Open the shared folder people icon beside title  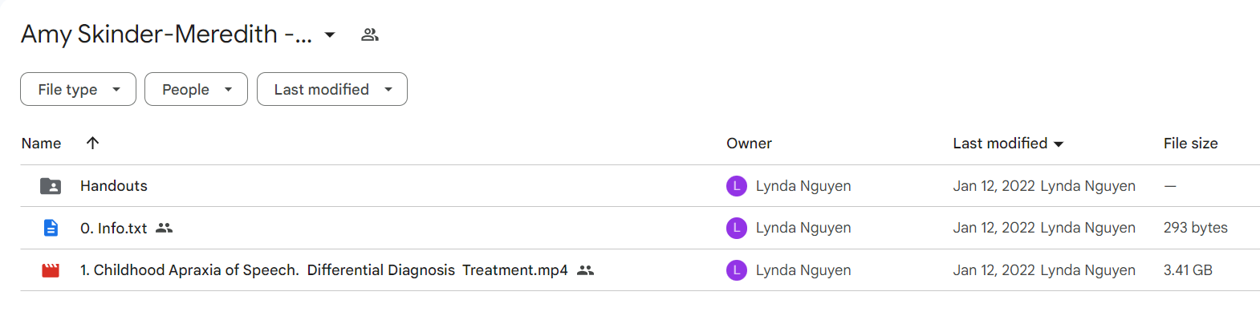pyautogui.click(x=369, y=34)
